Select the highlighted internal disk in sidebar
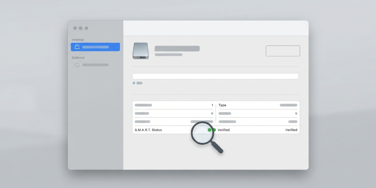The image size is (376, 188). tap(95, 47)
